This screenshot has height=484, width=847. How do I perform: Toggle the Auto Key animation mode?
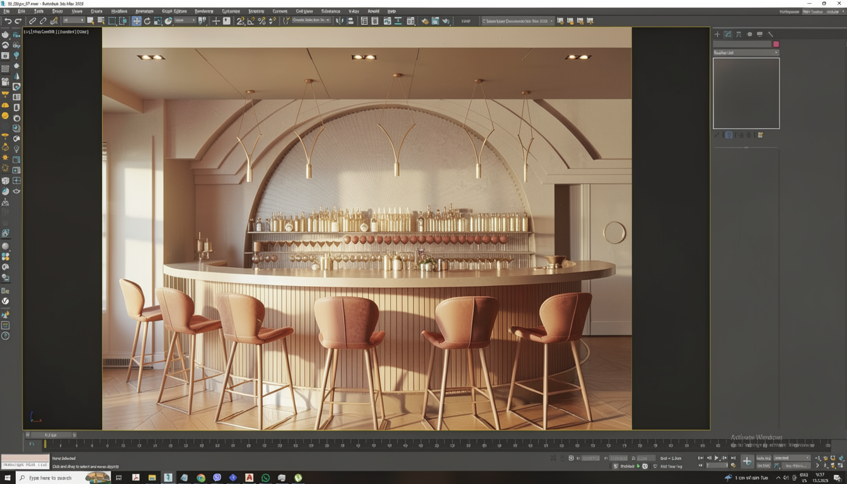tap(763, 458)
